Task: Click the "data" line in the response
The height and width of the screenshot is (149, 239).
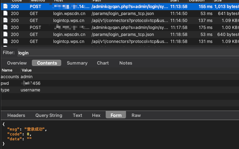Action: pos(19,139)
